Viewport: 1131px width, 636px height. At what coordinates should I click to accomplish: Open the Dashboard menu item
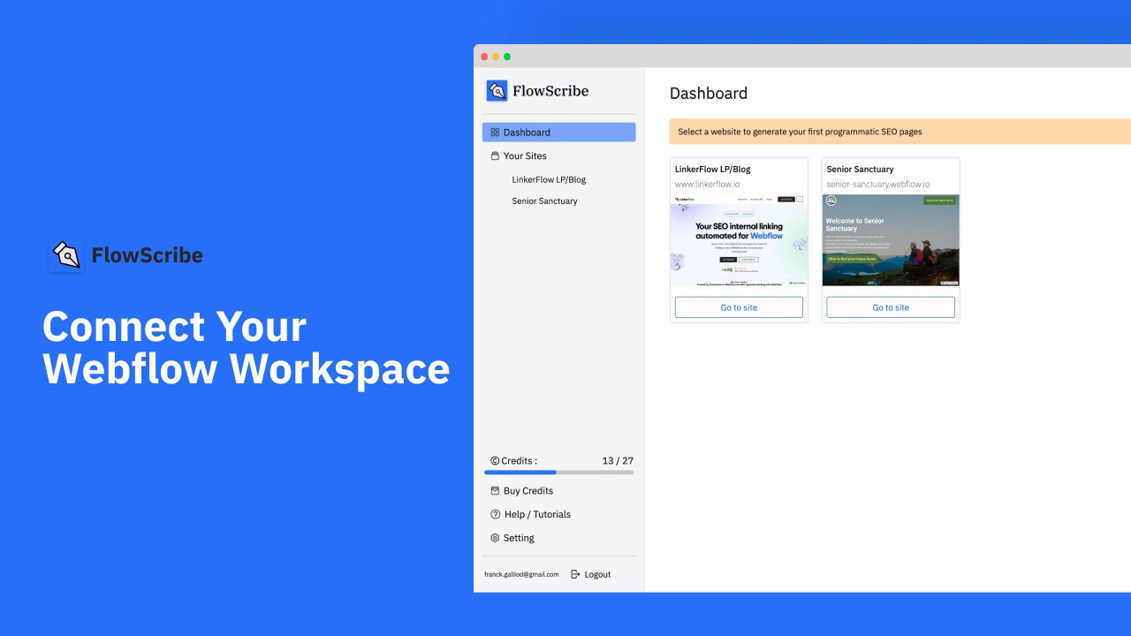(x=558, y=132)
